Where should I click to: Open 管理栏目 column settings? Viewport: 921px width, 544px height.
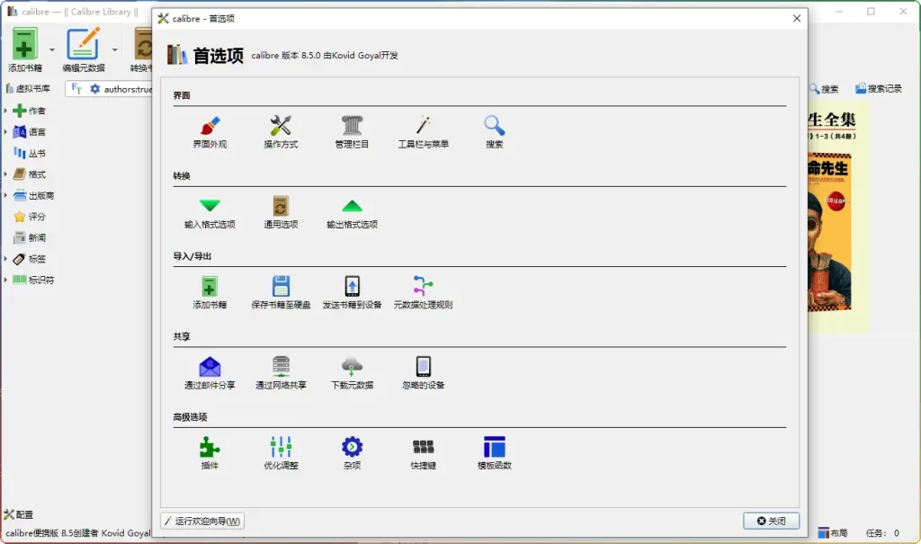352,132
